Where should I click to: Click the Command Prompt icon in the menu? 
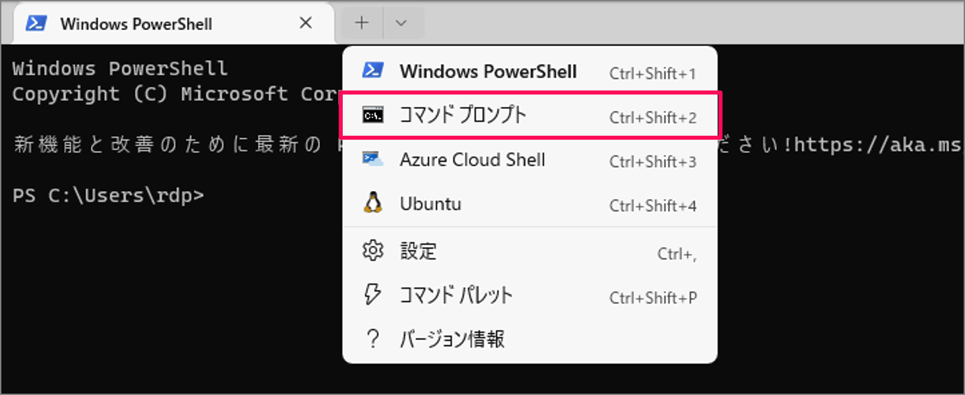pyautogui.click(x=372, y=114)
